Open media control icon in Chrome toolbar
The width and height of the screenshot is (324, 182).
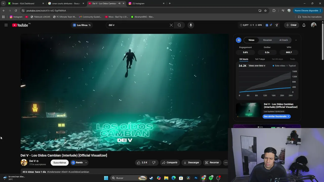coord(283,11)
